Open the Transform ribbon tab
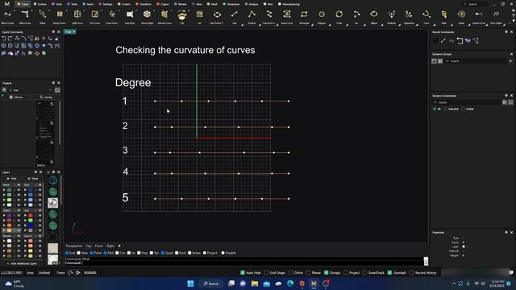This screenshot has width=516, height=290. (144, 4)
